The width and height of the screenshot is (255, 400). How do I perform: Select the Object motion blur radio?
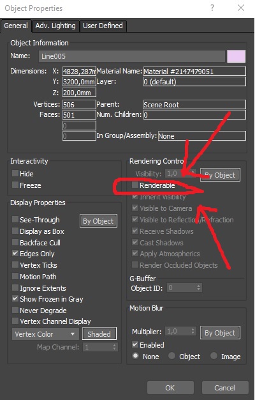tap(171, 356)
